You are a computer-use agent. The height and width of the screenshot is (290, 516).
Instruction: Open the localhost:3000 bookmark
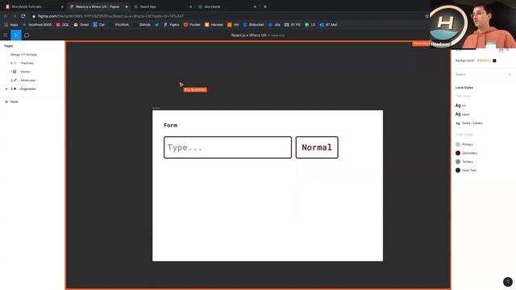pos(37,25)
